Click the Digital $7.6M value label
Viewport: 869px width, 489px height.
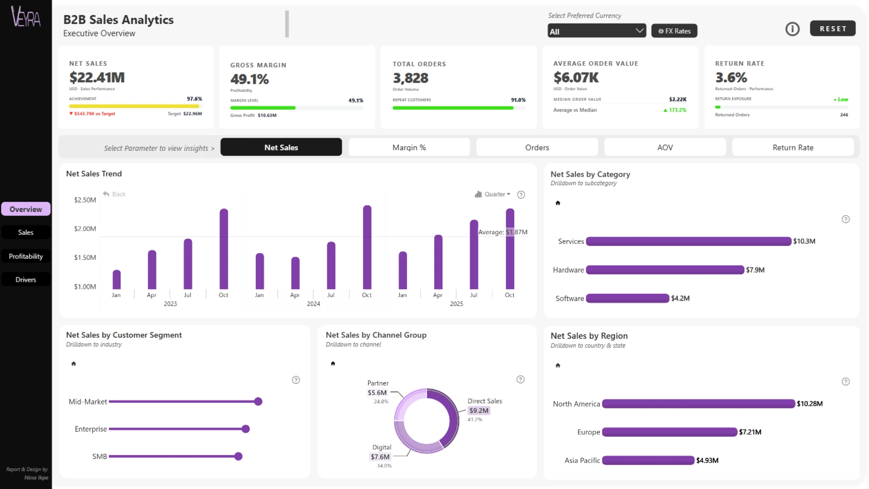pyautogui.click(x=380, y=457)
